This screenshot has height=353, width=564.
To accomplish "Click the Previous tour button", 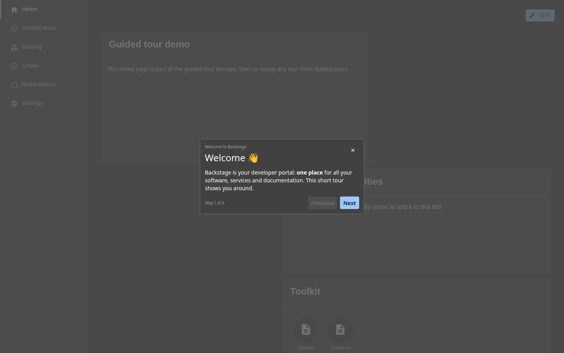I will (x=322, y=203).
